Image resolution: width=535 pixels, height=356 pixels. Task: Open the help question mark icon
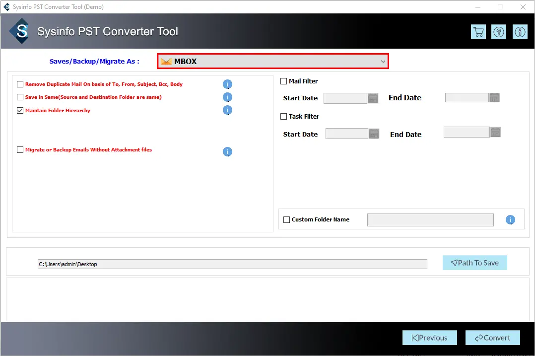(x=499, y=32)
